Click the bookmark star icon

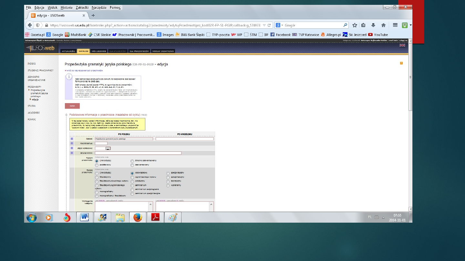[355, 25]
